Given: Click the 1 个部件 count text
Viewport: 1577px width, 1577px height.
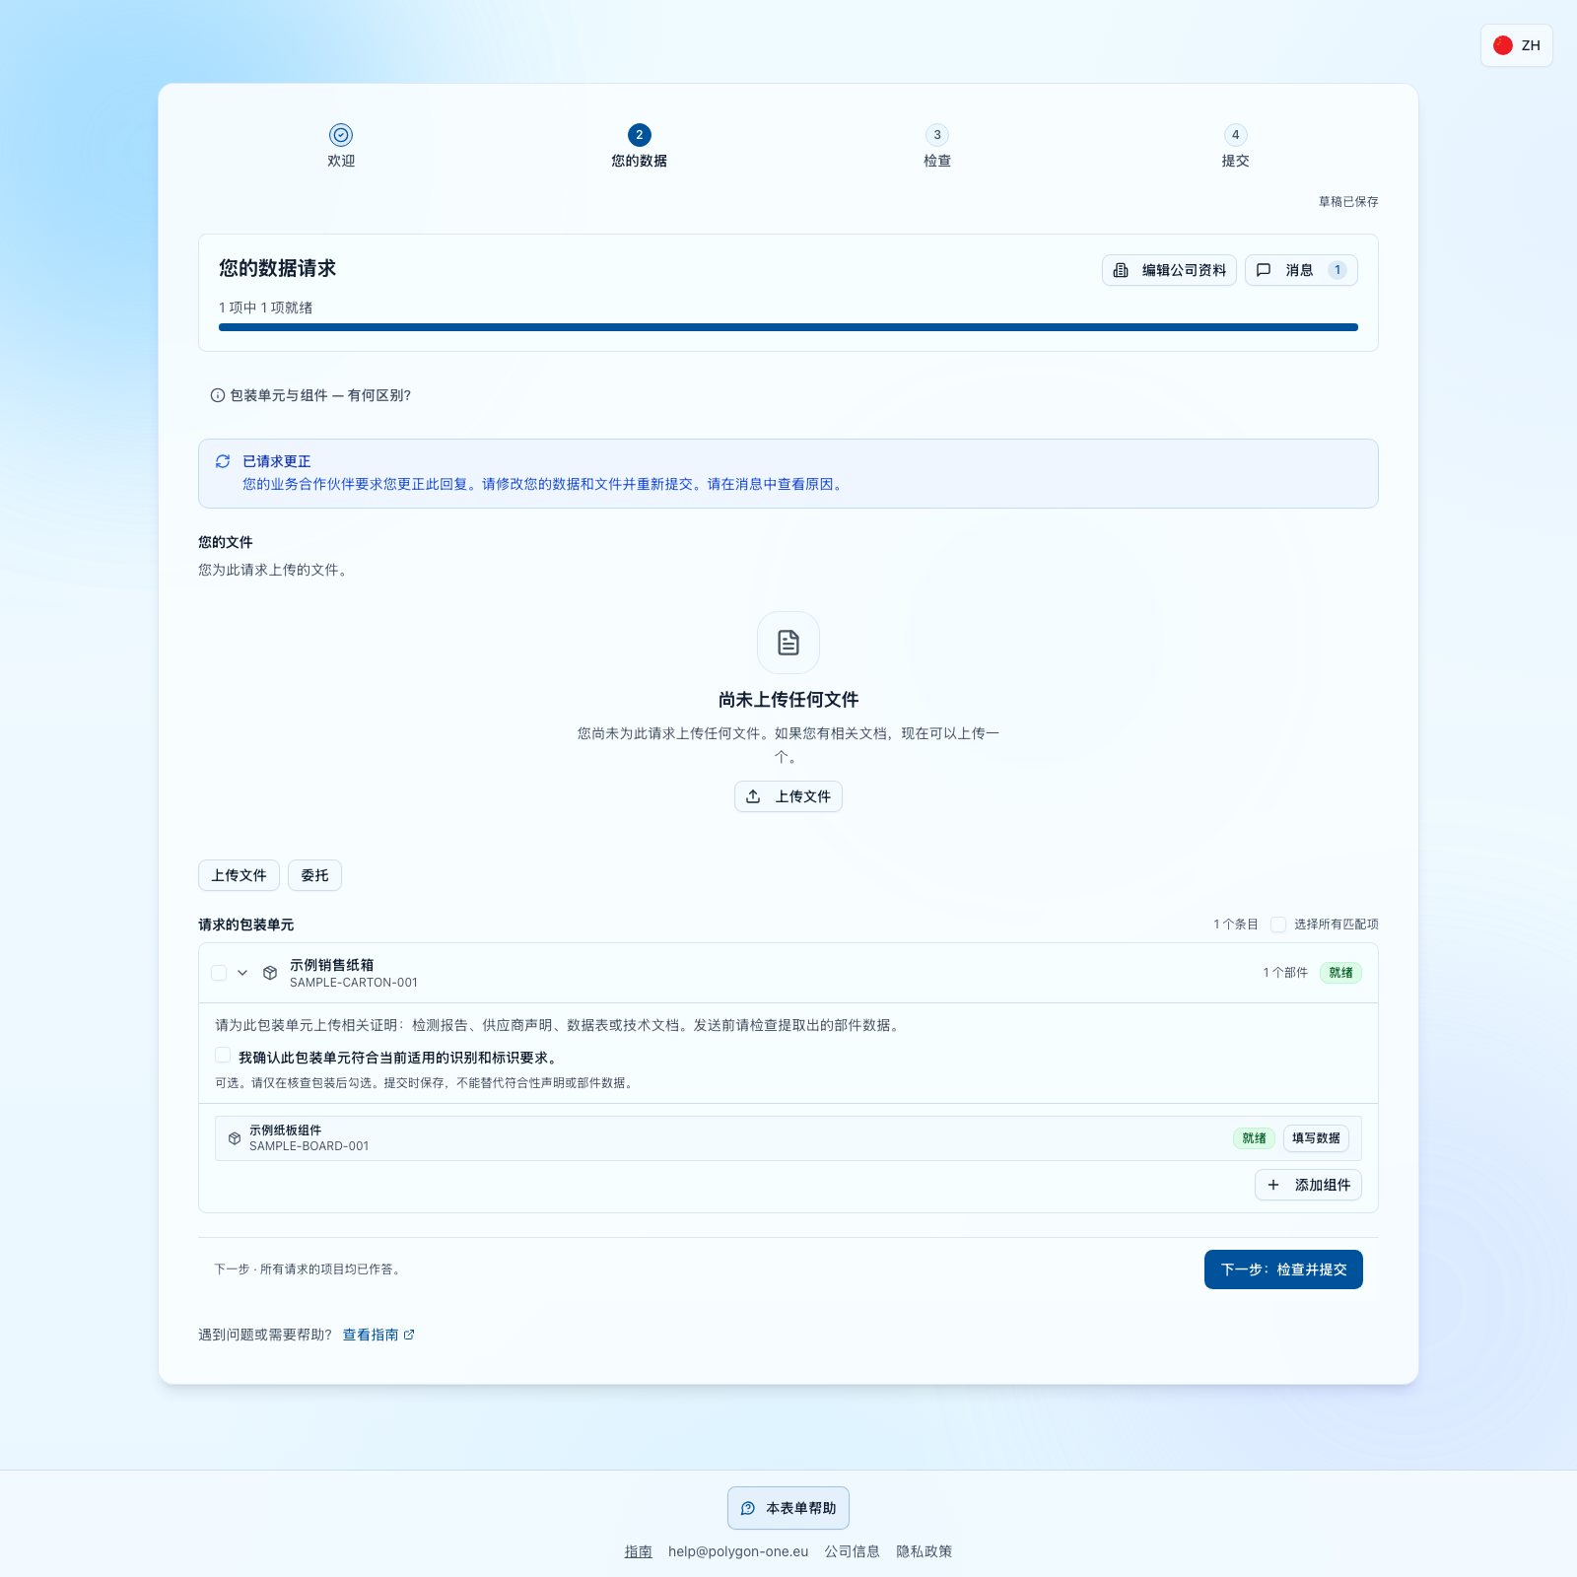Looking at the screenshot, I should (1285, 973).
